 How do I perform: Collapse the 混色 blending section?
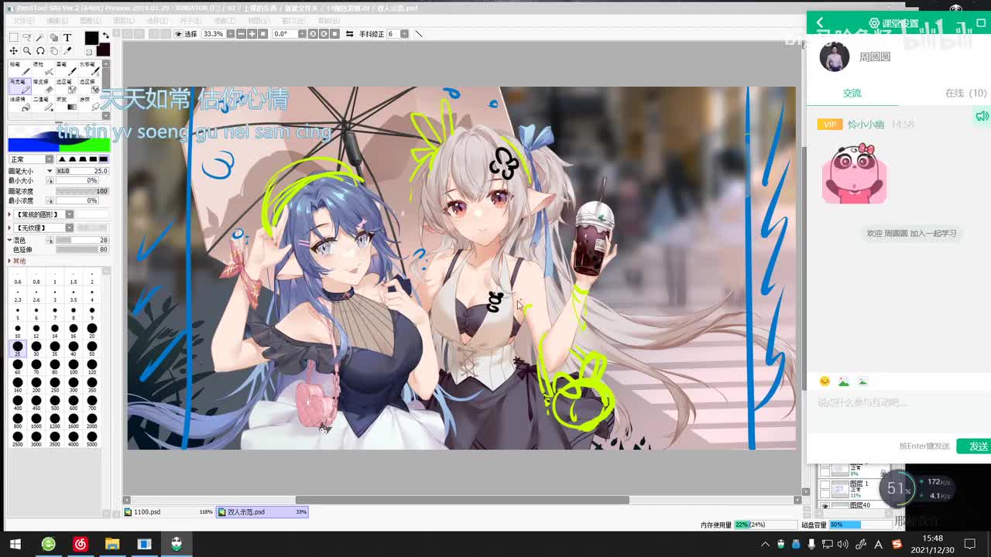click(10, 241)
